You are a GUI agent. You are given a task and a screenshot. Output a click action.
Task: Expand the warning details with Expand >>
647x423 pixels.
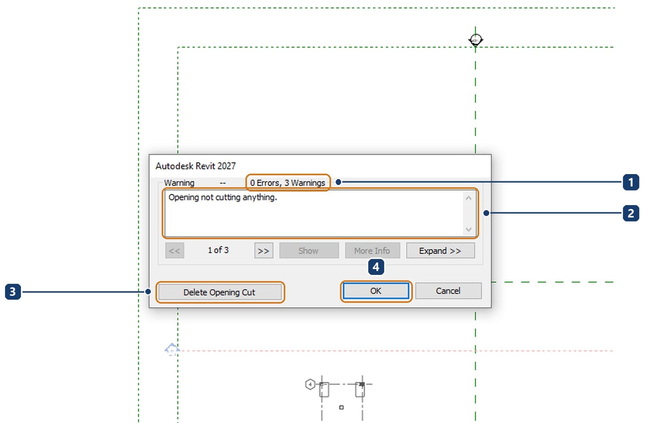[x=440, y=251]
